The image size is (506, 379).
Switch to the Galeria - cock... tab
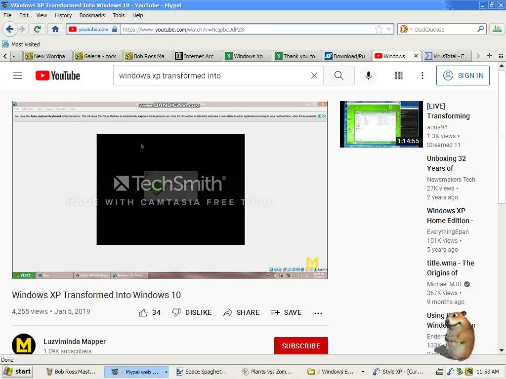[x=98, y=56]
